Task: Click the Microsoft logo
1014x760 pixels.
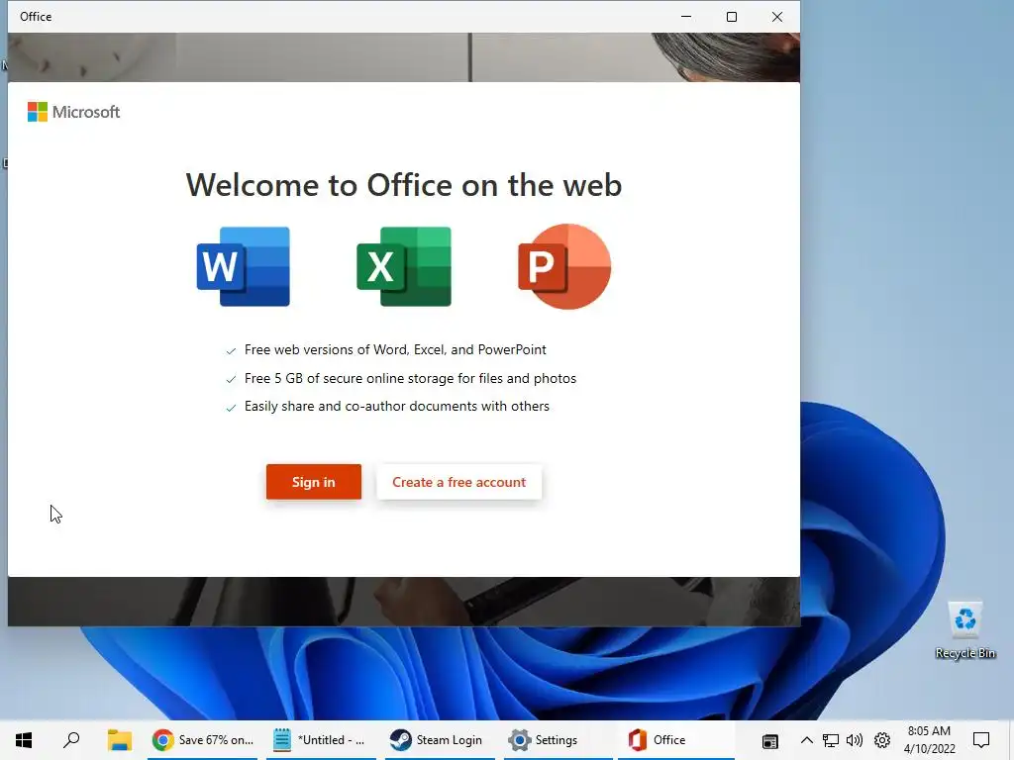Action: pos(73,112)
